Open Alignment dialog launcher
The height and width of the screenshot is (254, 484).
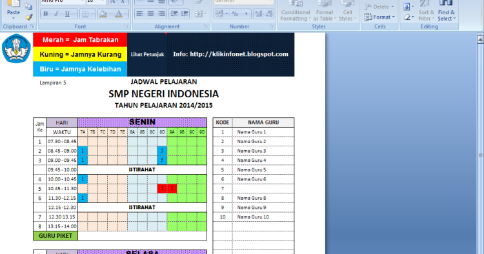click(x=206, y=26)
